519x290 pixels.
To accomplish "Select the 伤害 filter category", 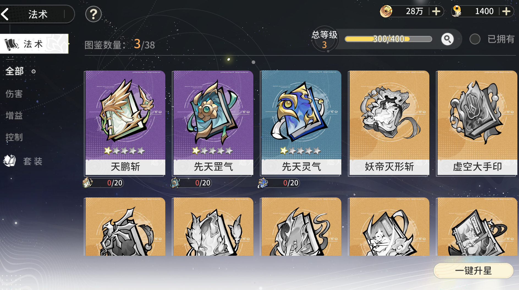I will click(14, 94).
